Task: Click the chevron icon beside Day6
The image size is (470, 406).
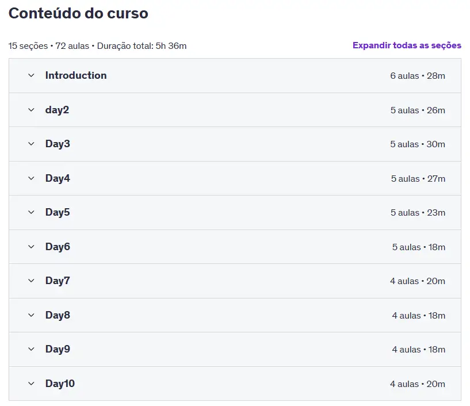Action: point(31,247)
